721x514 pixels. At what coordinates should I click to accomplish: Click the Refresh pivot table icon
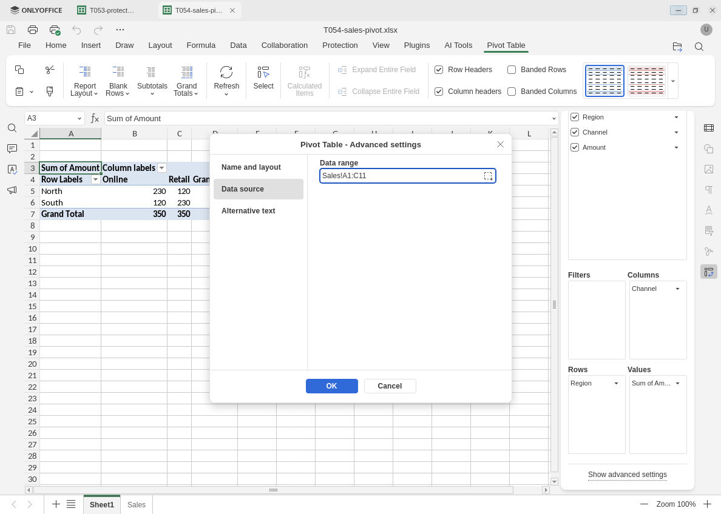click(x=226, y=73)
